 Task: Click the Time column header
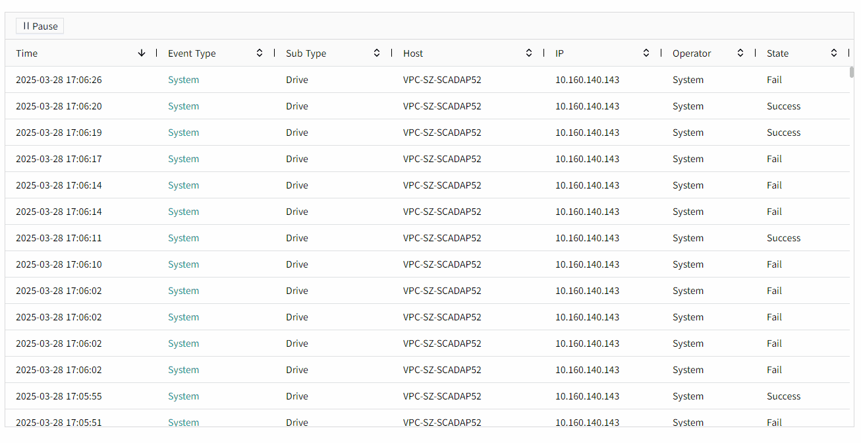click(27, 53)
